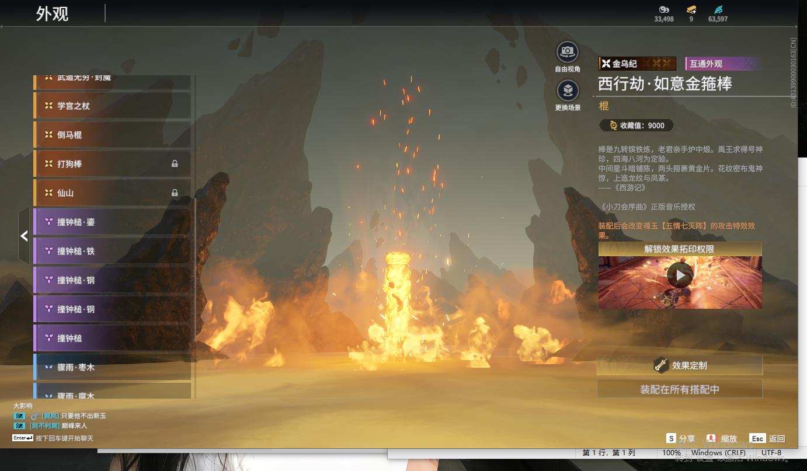The image size is (807, 471).
Task: Play the effect preview video
Action: point(680,275)
